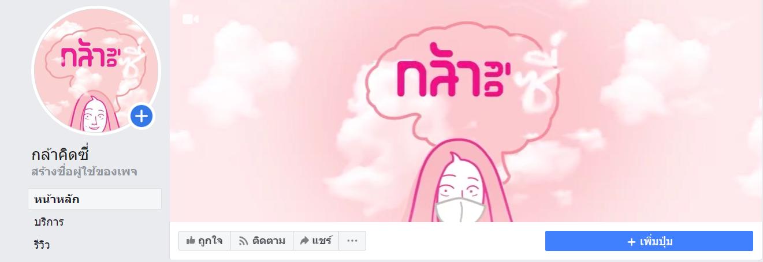The height and width of the screenshot is (262, 763).
Task: Click the blue plus icon on profile picture
Action: tap(142, 117)
